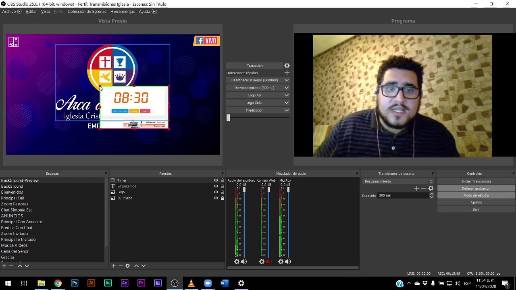Lock the Empezamos source
Viewport: 516px width, 290px height.
coord(222,186)
